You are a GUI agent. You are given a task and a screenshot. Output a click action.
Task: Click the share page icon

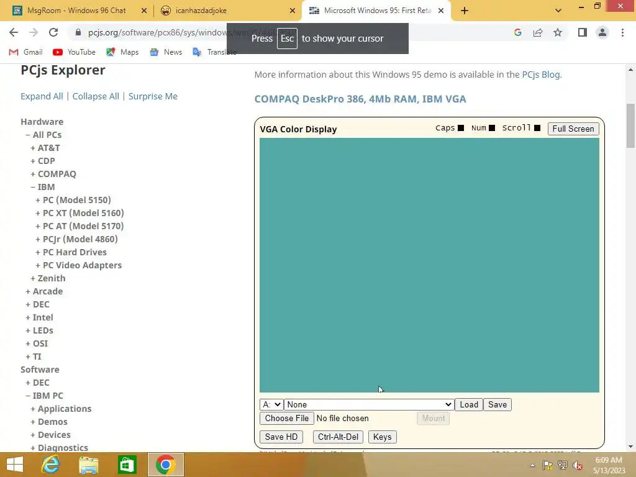coord(538,32)
